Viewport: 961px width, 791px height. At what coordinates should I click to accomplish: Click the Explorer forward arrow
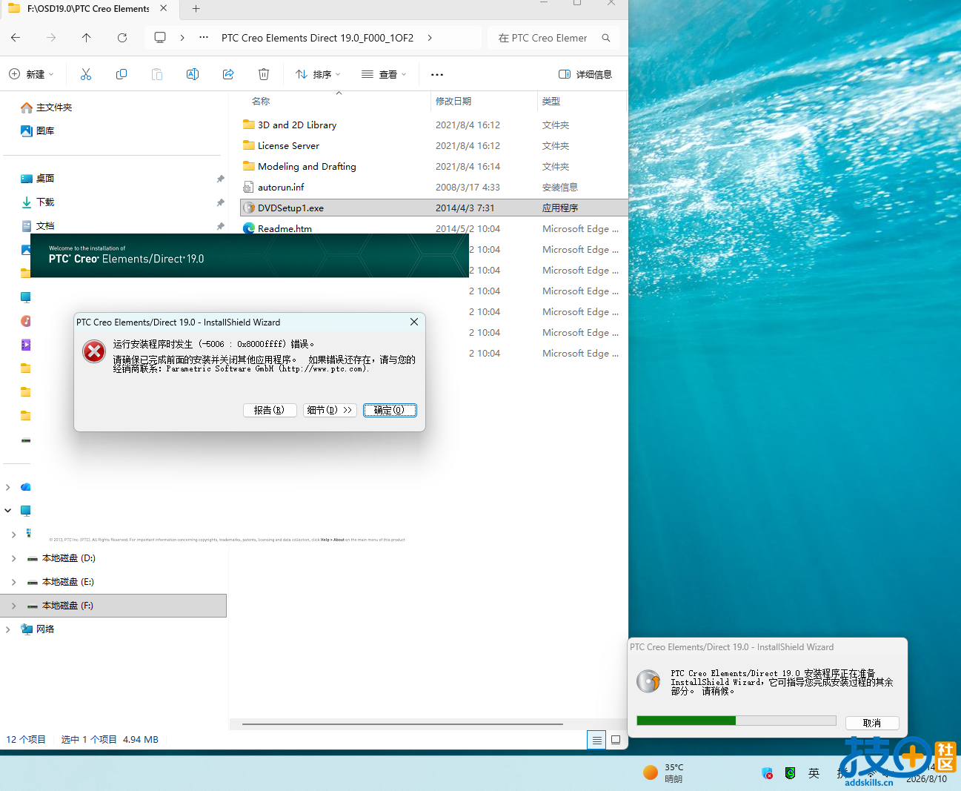51,38
